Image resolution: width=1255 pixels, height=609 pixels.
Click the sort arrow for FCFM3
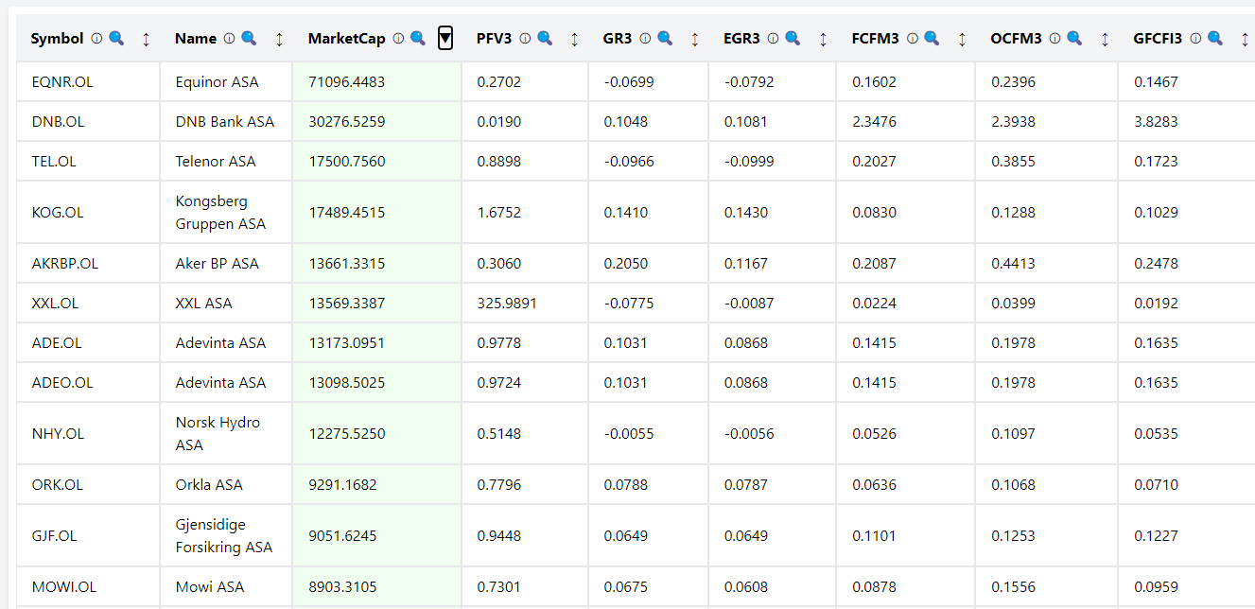coord(962,39)
